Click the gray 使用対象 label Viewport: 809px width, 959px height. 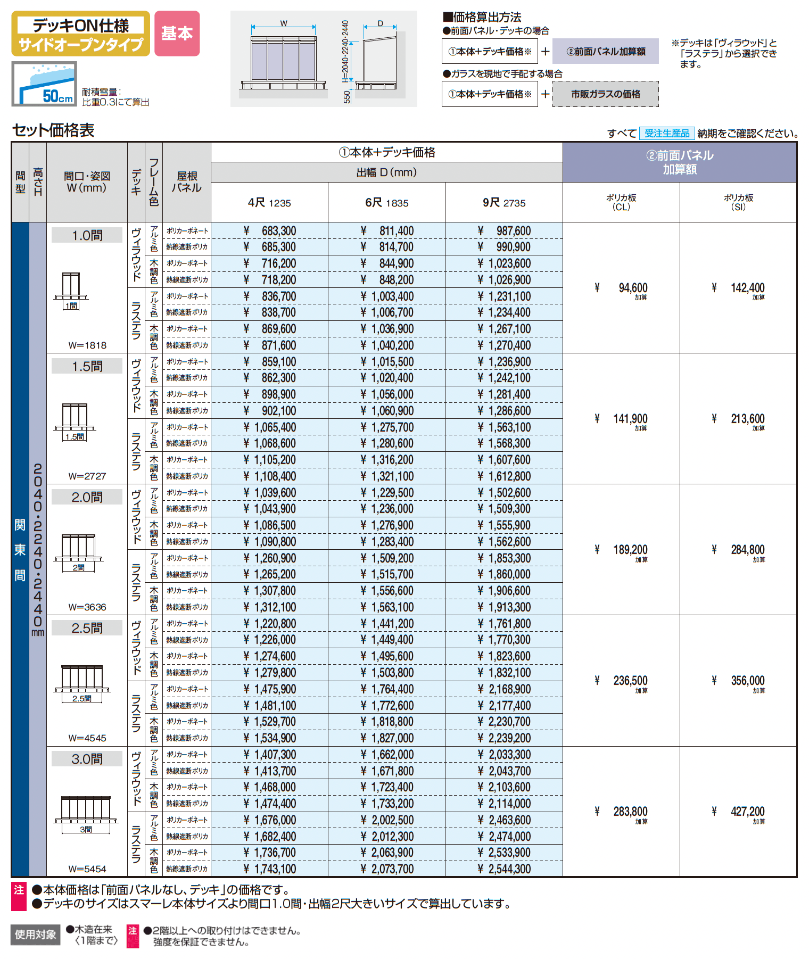coord(35,935)
